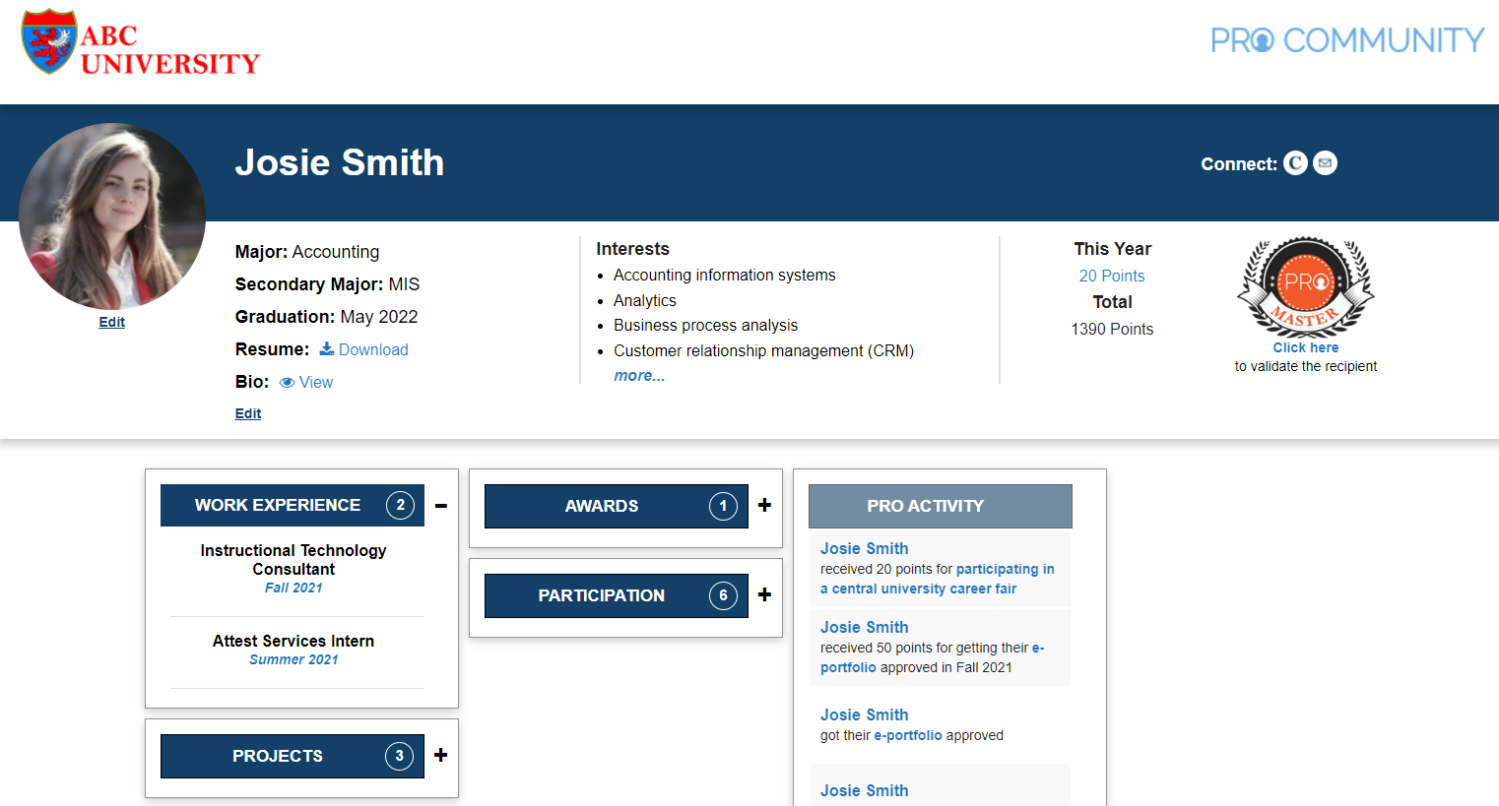Image resolution: width=1499 pixels, height=806 pixels.
Task: Click the circular C connect icon
Action: 1295,163
